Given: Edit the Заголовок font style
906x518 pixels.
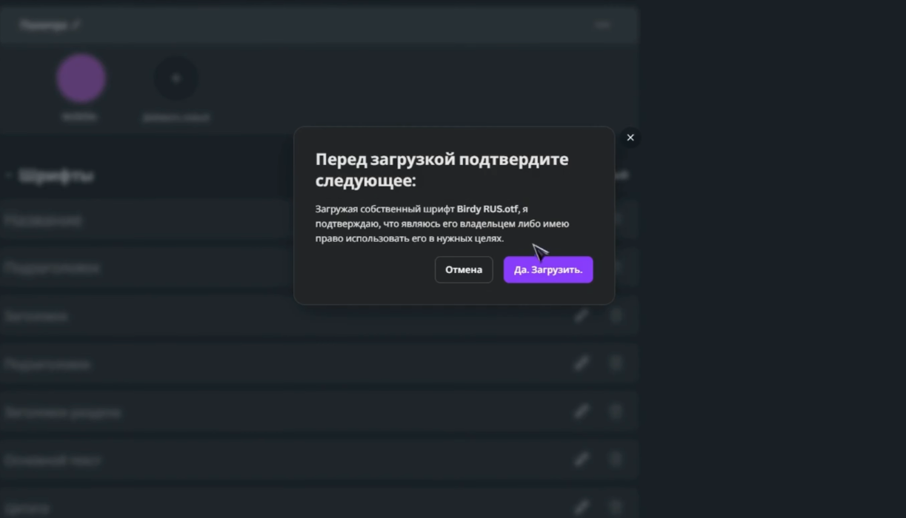Looking at the screenshot, I should click(582, 316).
